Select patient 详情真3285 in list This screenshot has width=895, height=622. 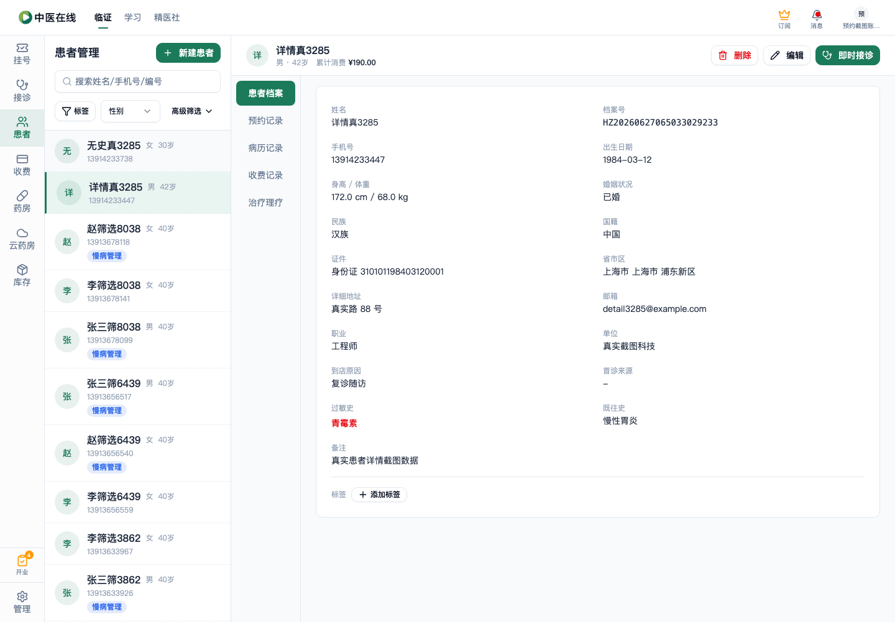click(x=138, y=193)
